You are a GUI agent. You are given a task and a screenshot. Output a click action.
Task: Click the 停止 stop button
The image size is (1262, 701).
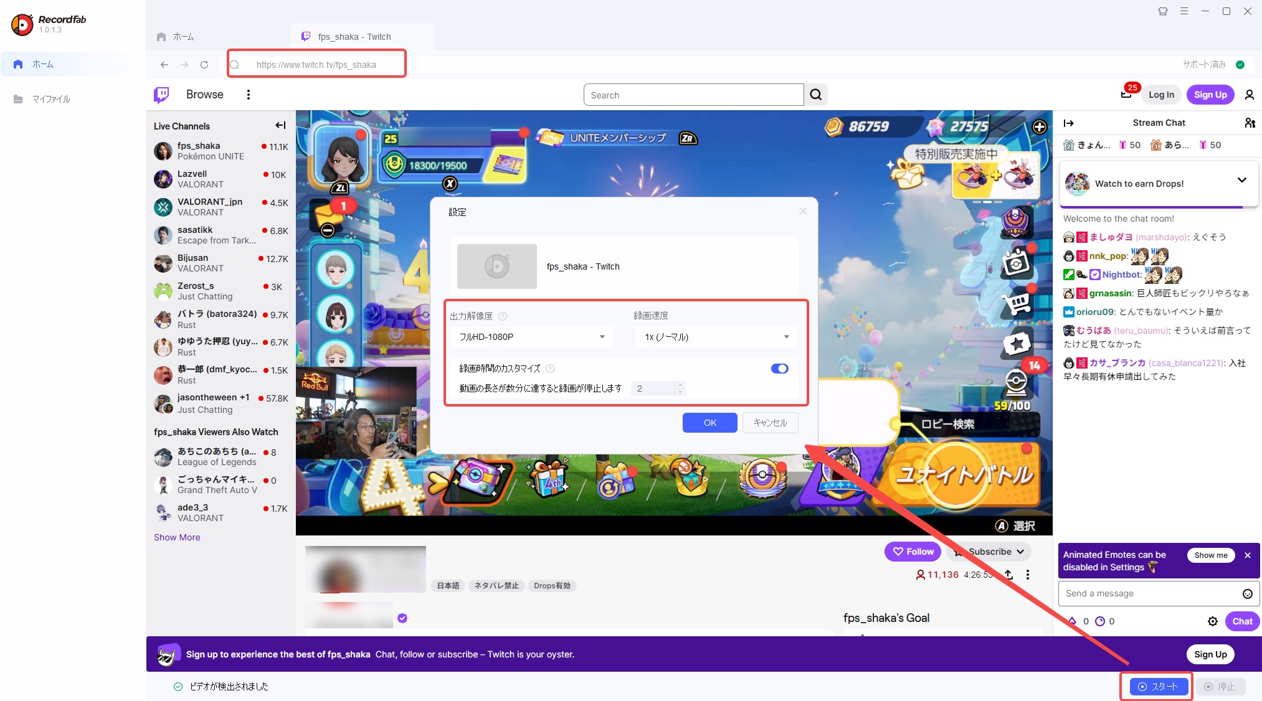(1220, 687)
